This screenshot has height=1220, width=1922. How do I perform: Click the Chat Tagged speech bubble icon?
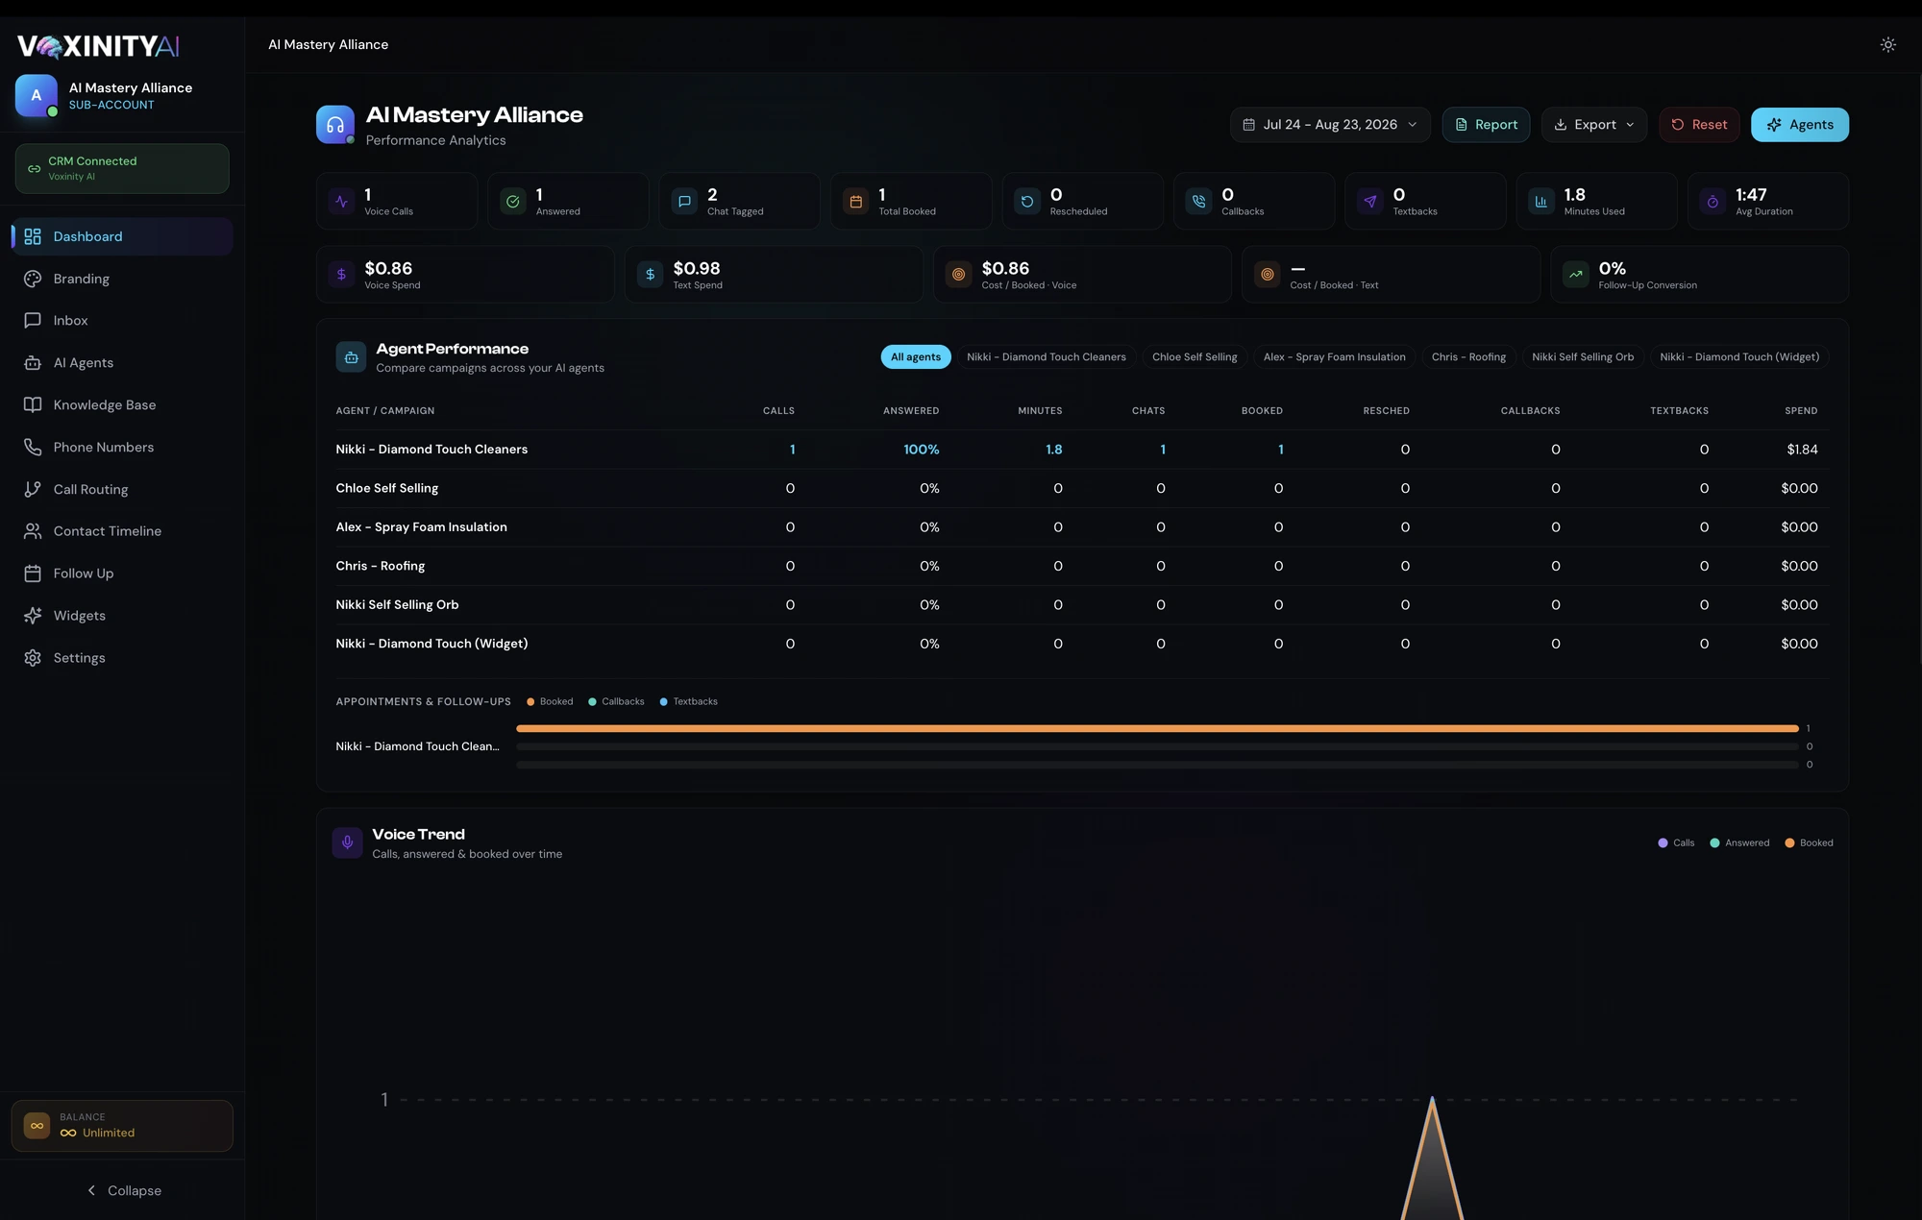[x=684, y=202]
